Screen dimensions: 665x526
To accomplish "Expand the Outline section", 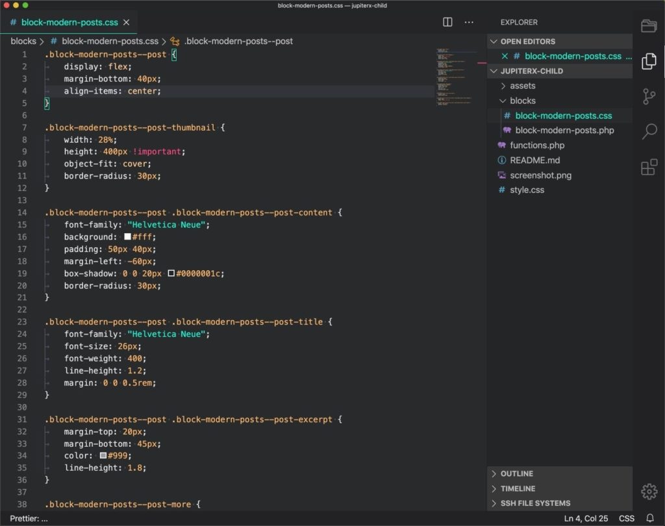I will click(516, 473).
